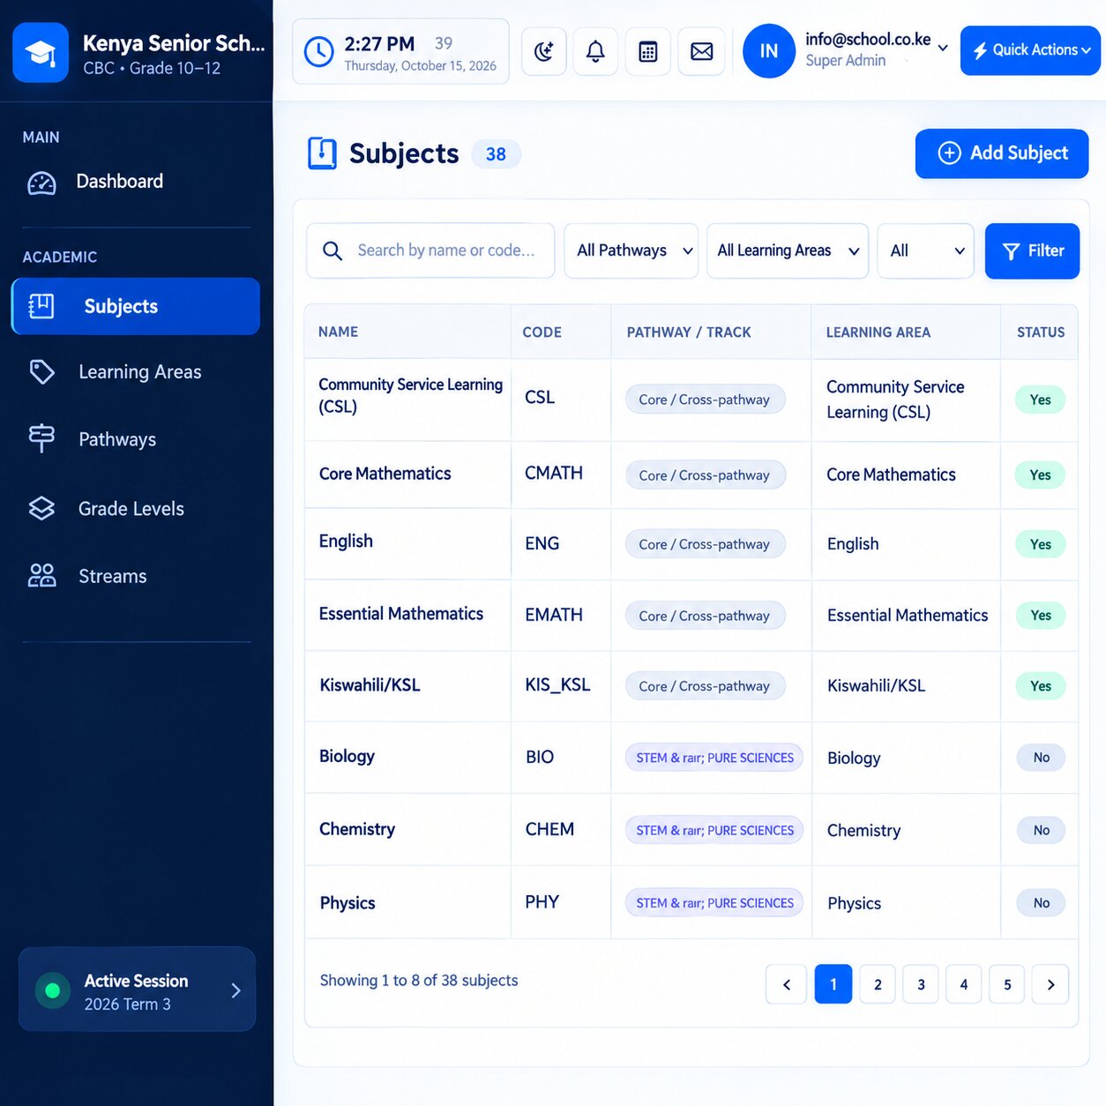Screen dimensions: 1106x1106
Task: Expand the All Pathways dropdown
Action: click(631, 250)
